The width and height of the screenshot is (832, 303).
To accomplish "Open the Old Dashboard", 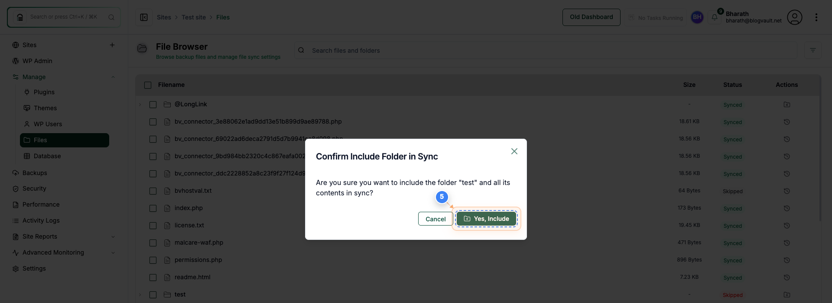I will click(x=591, y=17).
